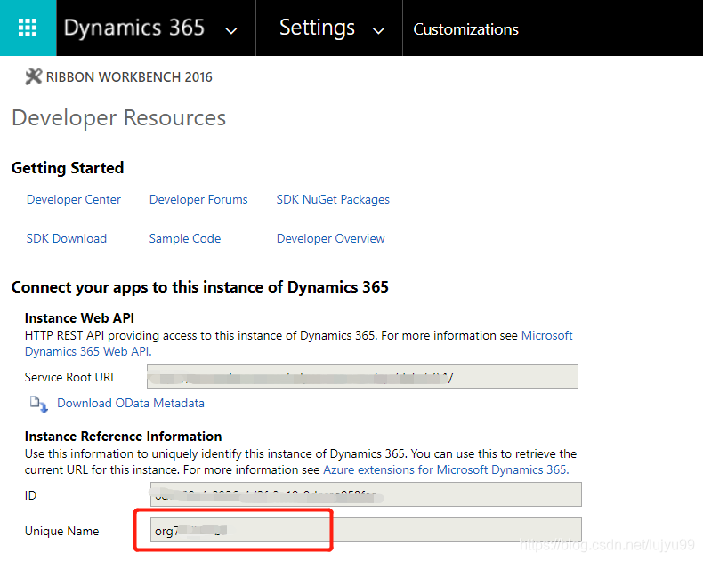703x561 pixels.
Task: Click the Download OData Metadata document icon
Action: [x=38, y=404]
